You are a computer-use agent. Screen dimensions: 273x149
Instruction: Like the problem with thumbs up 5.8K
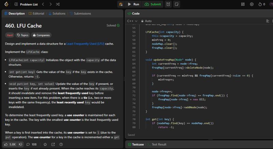pyautogui.click(x=10, y=145)
